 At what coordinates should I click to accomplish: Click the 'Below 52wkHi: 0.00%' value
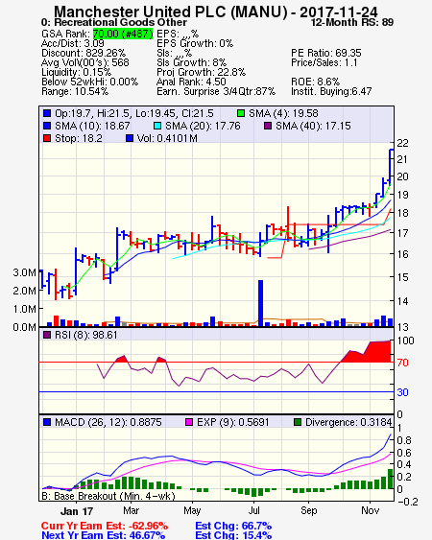pyautogui.click(x=89, y=82)
